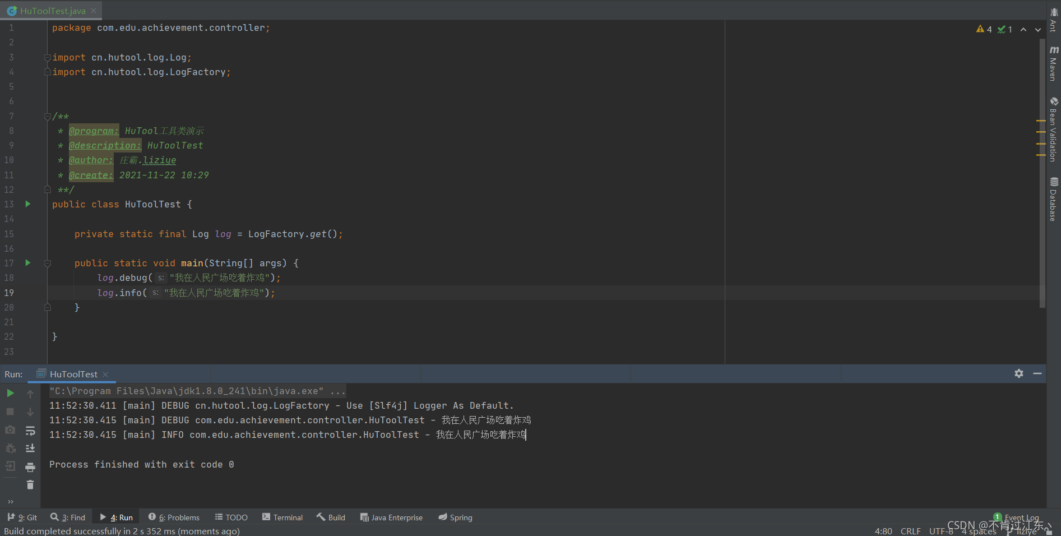Run class HuToolTest from gutter arrow
Image resolution: width=1061 pixels, height=536 pixels.
pos(28,204)
